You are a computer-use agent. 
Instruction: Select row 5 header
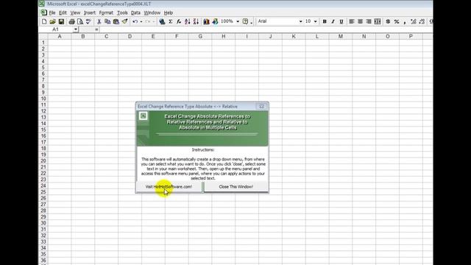[43, 67]
